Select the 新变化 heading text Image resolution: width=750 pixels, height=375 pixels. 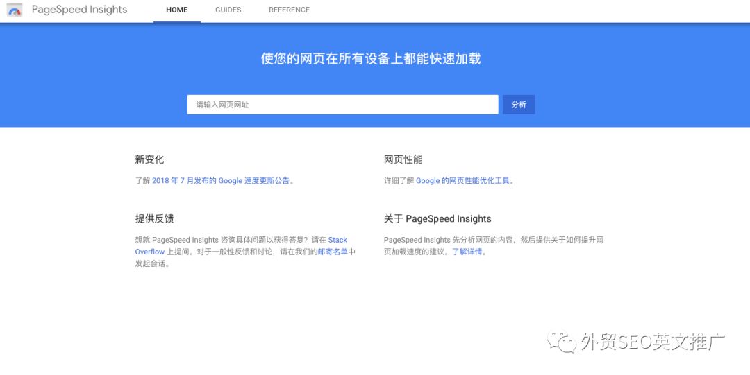[149, 159]
